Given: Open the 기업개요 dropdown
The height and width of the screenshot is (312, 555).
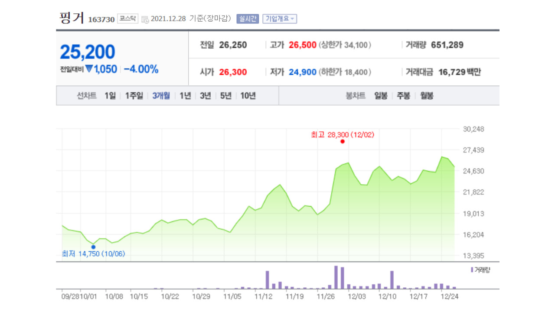Looking at the screenshot, I should coord(280,19).
